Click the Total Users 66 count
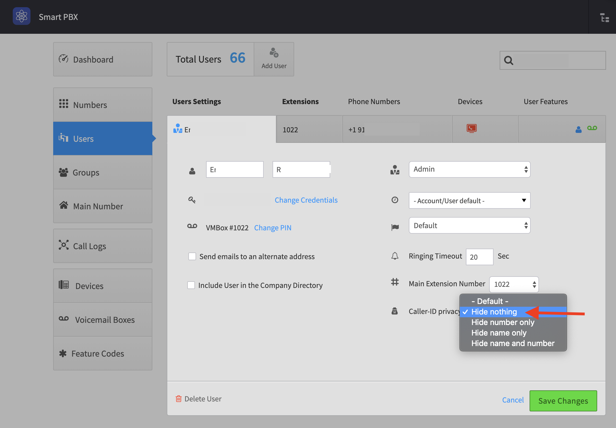Image resolution: width=616 pixels, height=428 pixels. [x=238, y=58]
